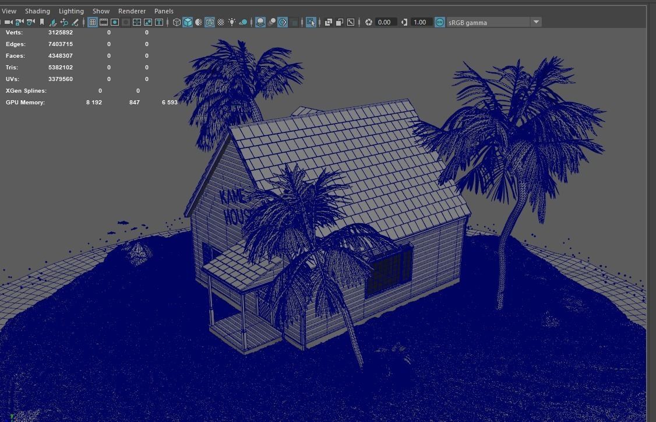Click the GPU Memory value 6 593
The height and width of the screenshot is (422, 656).
pos(170,103)
